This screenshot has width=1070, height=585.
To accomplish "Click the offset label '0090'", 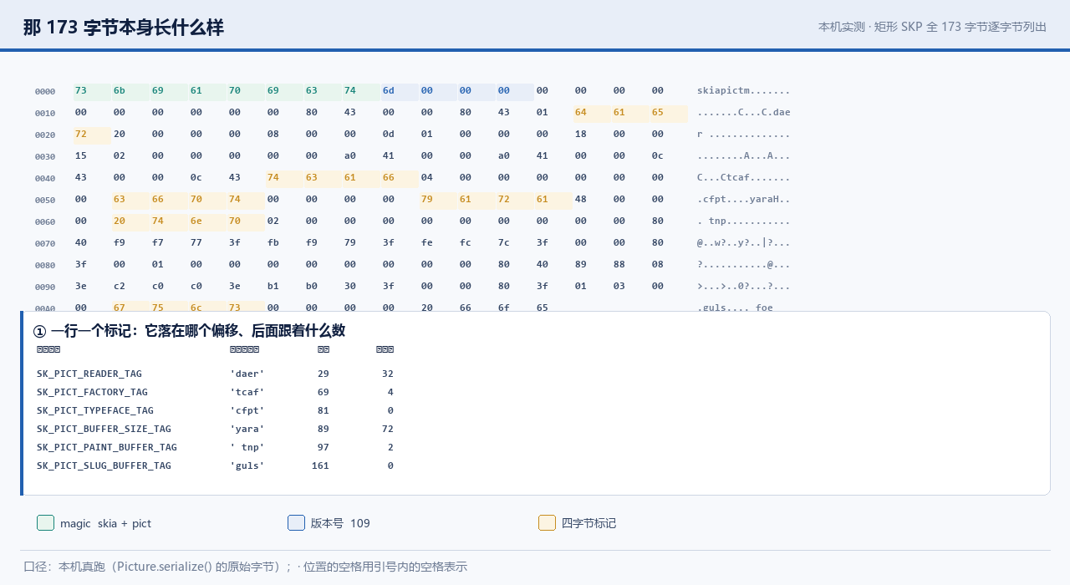I will click(45, 287).
